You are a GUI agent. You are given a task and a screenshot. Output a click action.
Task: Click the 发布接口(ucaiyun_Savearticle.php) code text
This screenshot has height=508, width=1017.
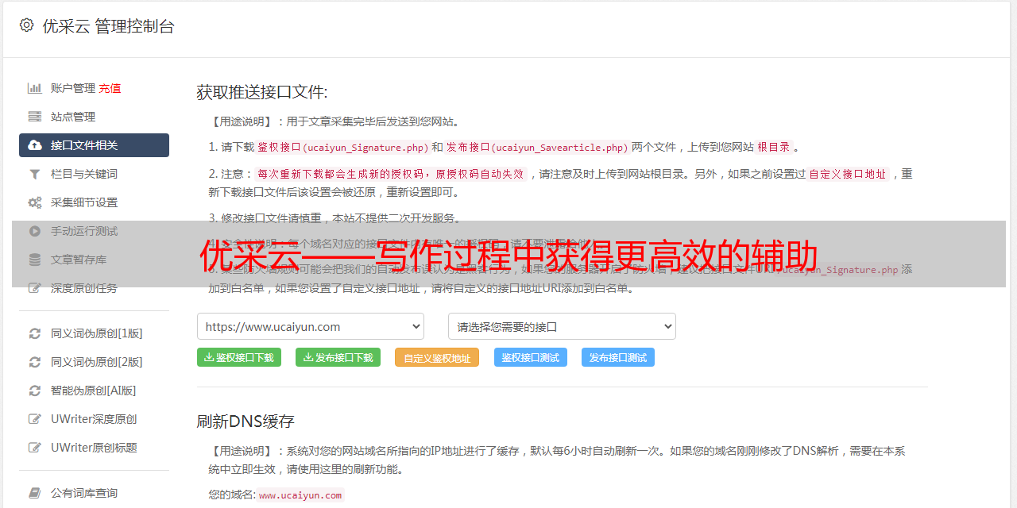click(537, 148)
